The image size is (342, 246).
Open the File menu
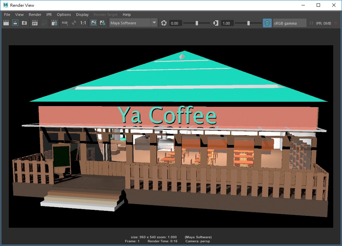[x=7, y=15]
